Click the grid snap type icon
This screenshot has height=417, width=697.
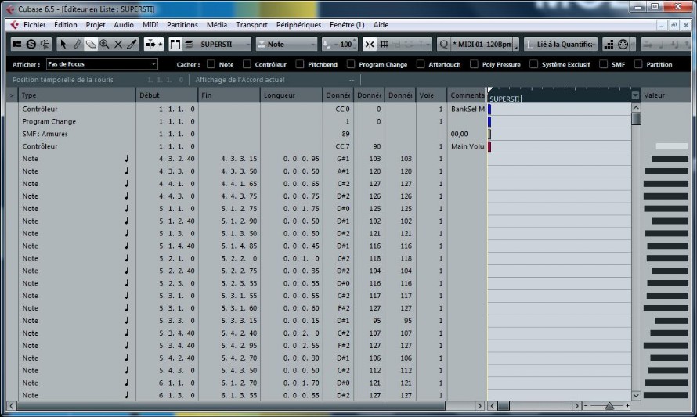384,44
